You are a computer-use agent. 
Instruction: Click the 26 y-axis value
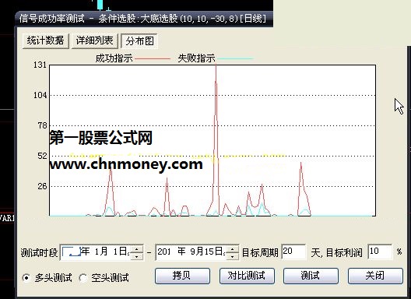43,186
